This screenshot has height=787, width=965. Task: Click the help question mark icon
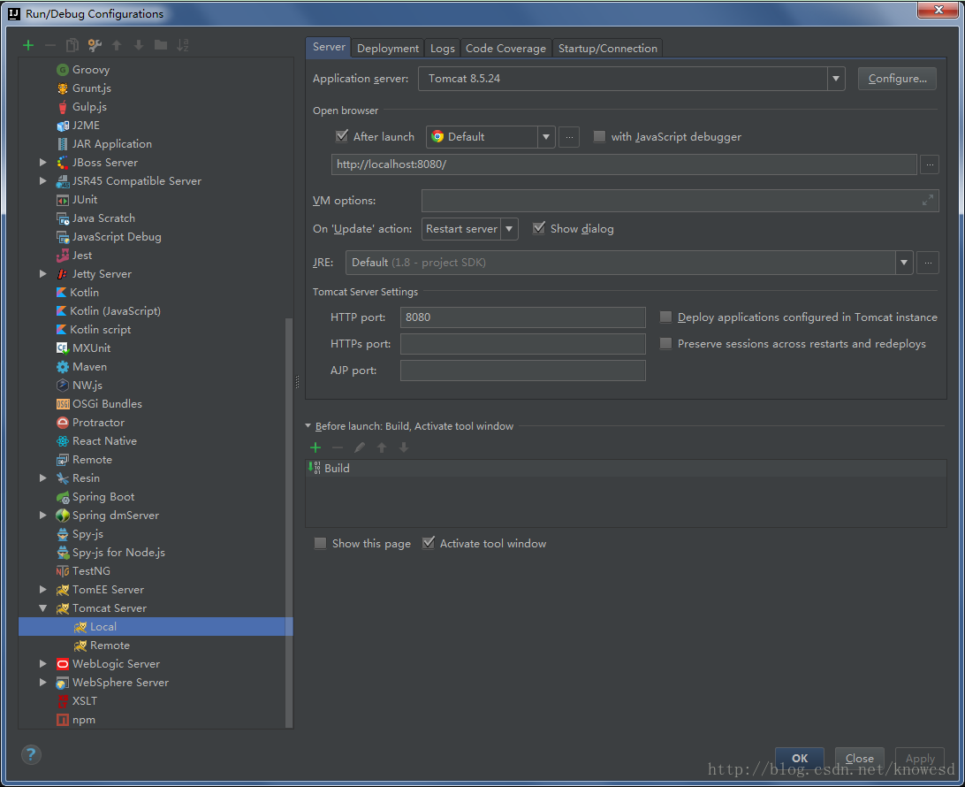click(x=32, y=754)
